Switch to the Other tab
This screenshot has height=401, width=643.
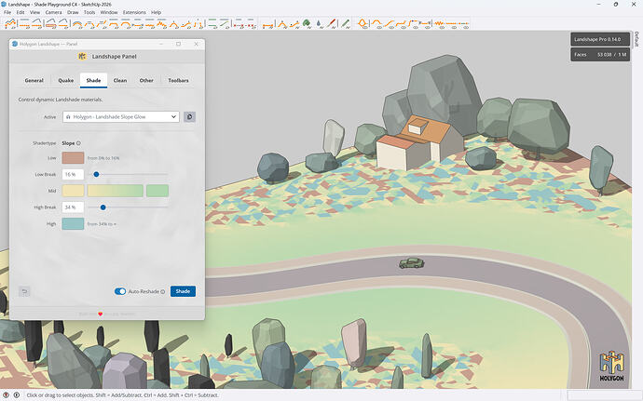tap(146, 80)
